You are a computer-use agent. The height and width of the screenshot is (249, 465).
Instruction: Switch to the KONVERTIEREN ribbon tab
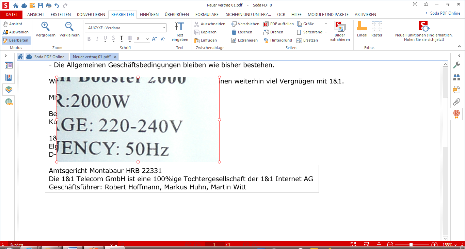[91, 15]
